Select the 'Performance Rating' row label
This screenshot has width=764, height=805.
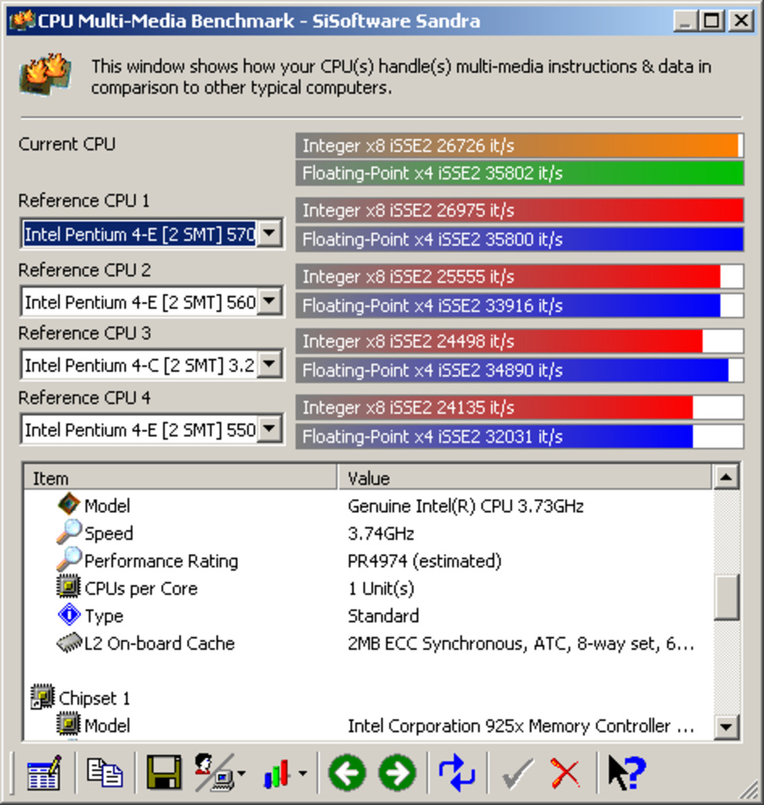(161, 561)
